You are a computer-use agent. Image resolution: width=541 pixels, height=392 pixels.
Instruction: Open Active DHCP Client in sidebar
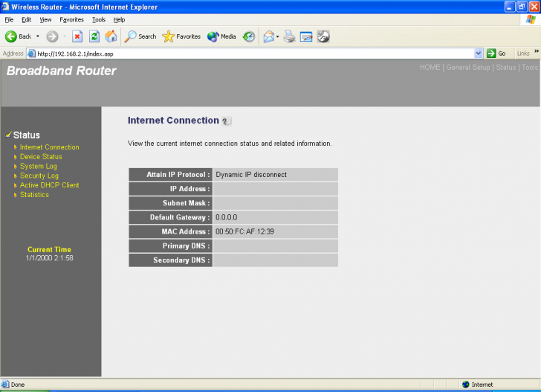coord(49,185)
